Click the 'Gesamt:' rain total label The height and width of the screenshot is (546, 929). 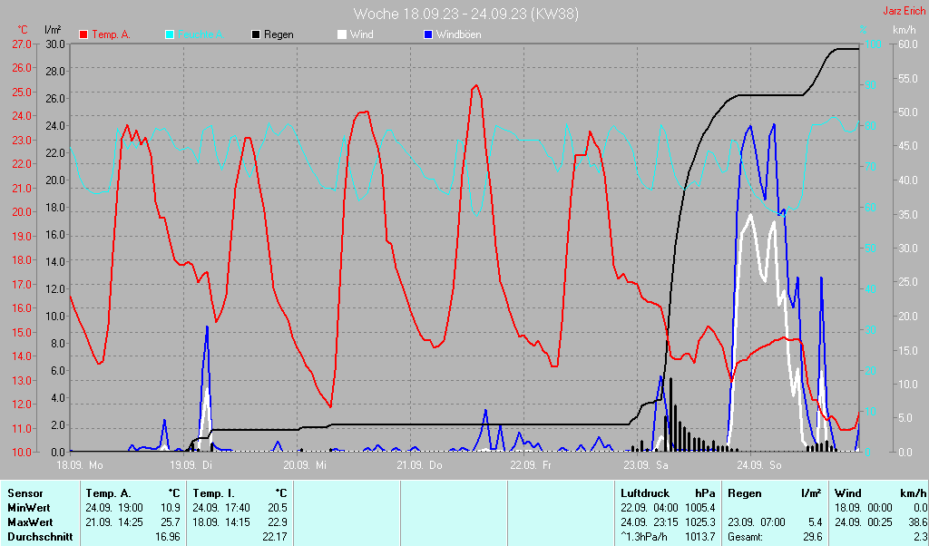[x=746, y=537]
